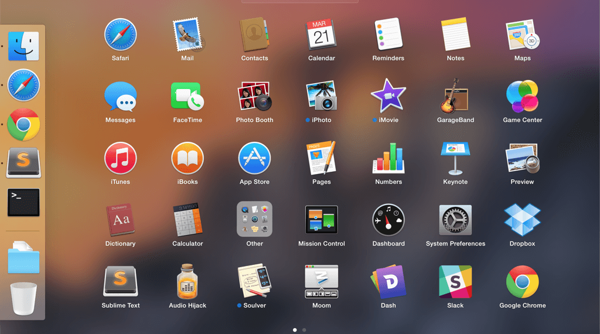The width and height of the screenshot is (600, 334).
Task: Start the FaceTime app
Action: (187, 97)
